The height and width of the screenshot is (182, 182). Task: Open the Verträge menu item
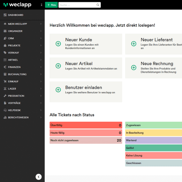22,103
